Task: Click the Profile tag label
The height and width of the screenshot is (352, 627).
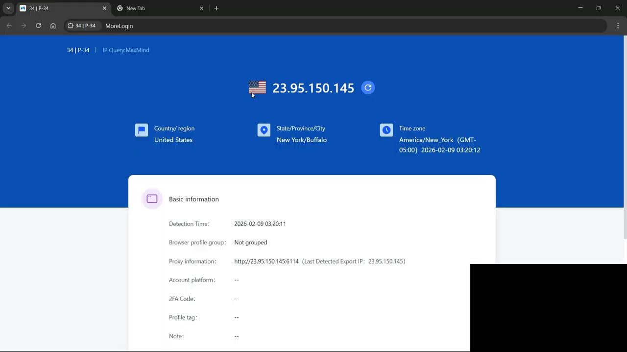Action: (x=184, y=317)
